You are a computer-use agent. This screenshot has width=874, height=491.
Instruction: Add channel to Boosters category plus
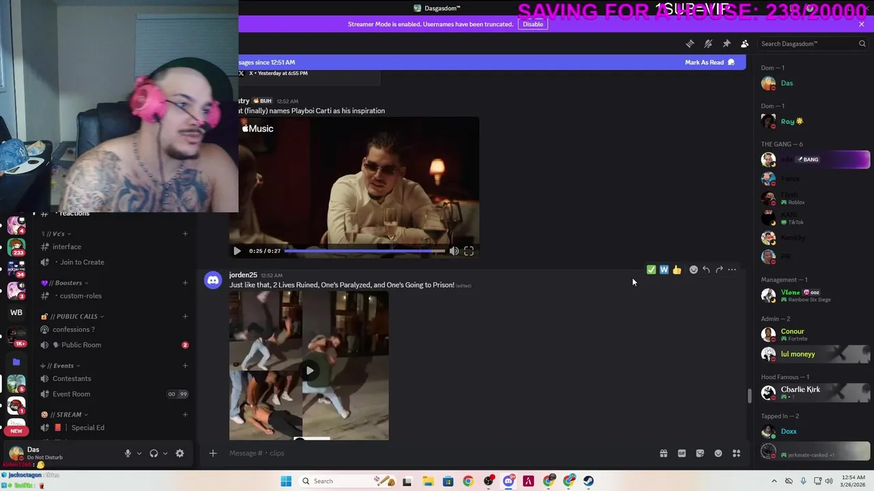[x=185, y=283]
